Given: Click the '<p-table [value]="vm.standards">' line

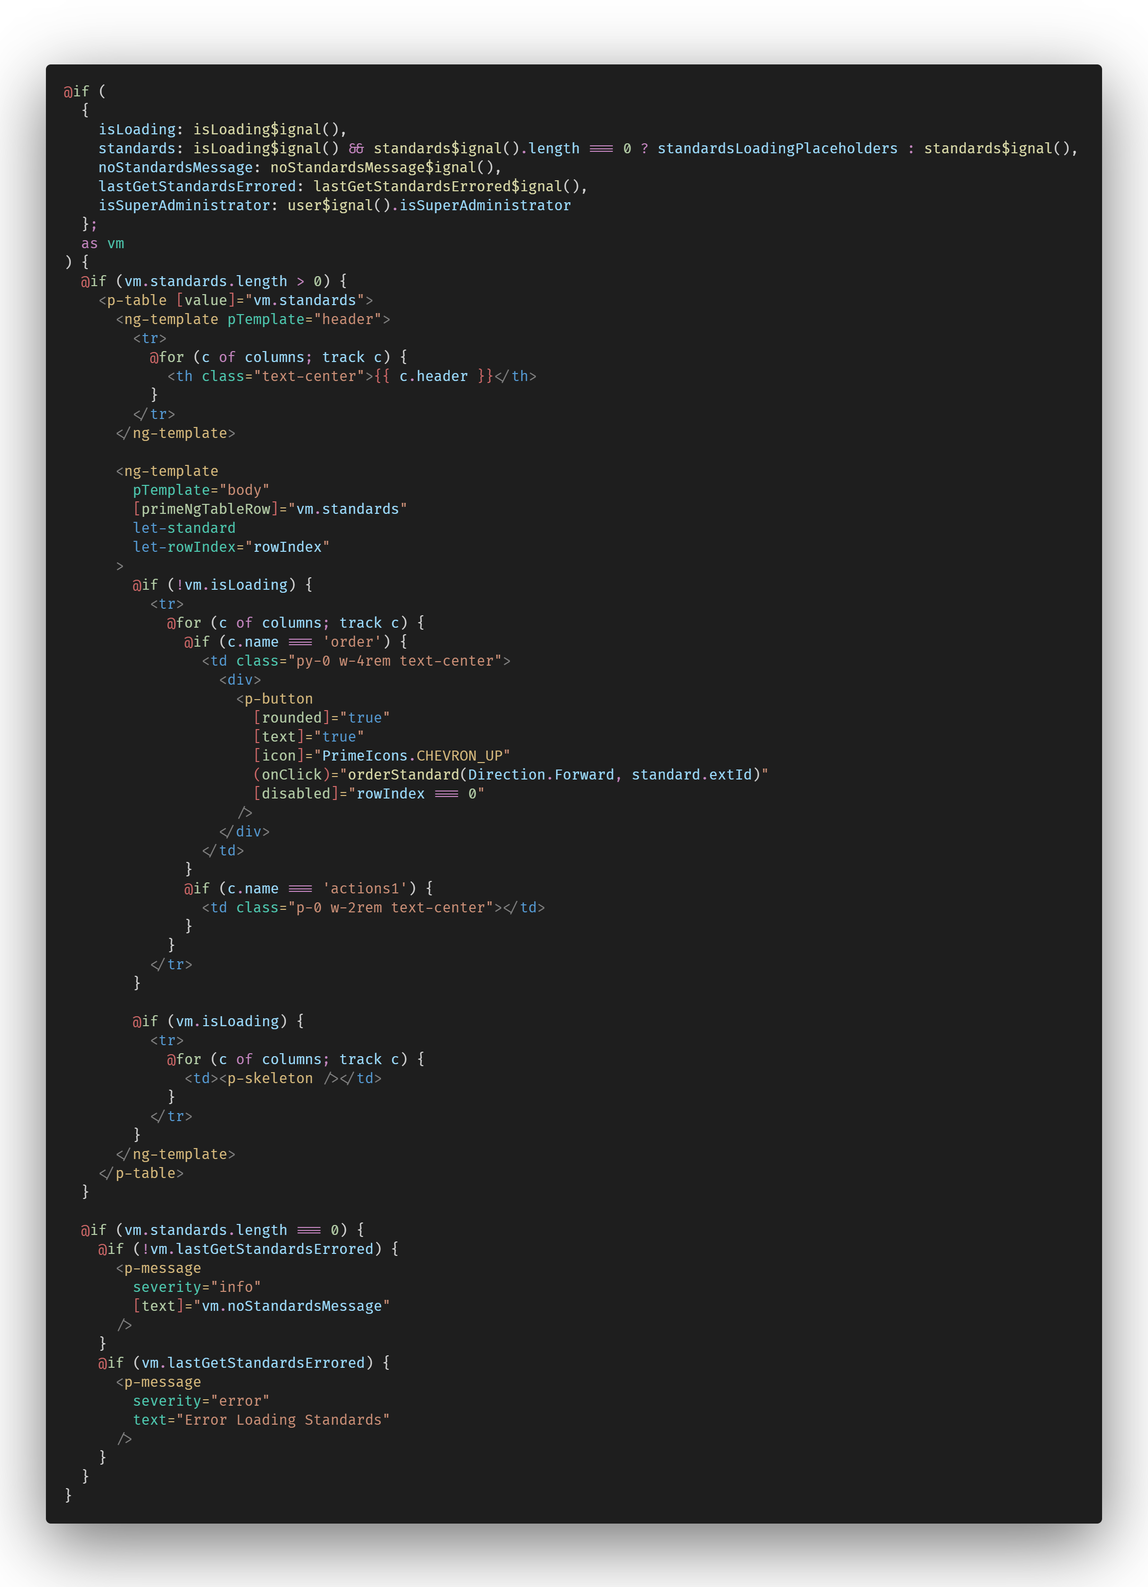Looking at the screenshot, I should click(236, 300).
